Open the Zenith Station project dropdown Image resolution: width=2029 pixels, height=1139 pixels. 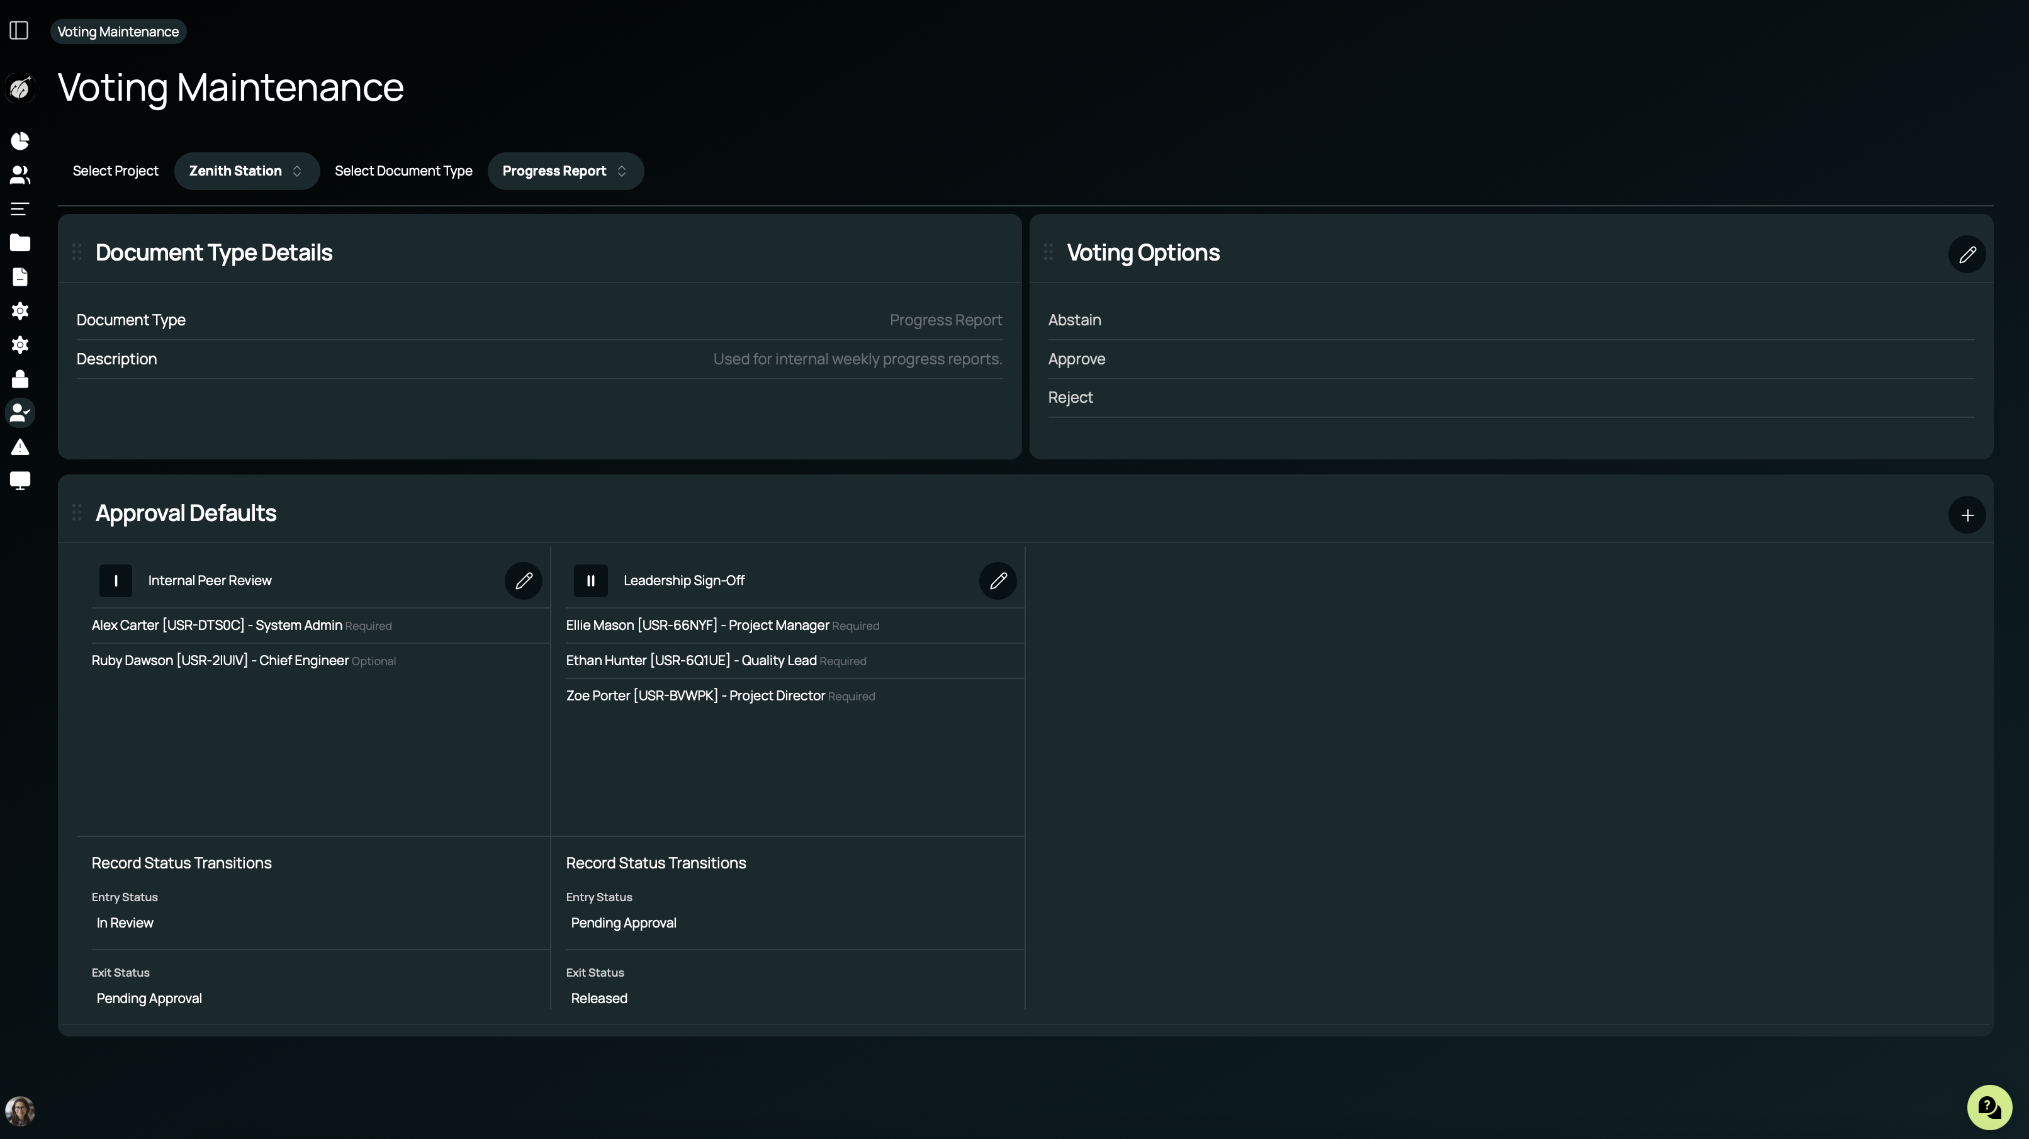pyautogui.click(x=247, y=171)
